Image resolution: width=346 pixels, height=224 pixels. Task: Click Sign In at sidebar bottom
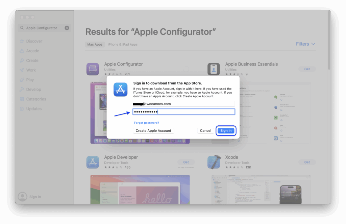click(x=35, y=197)
